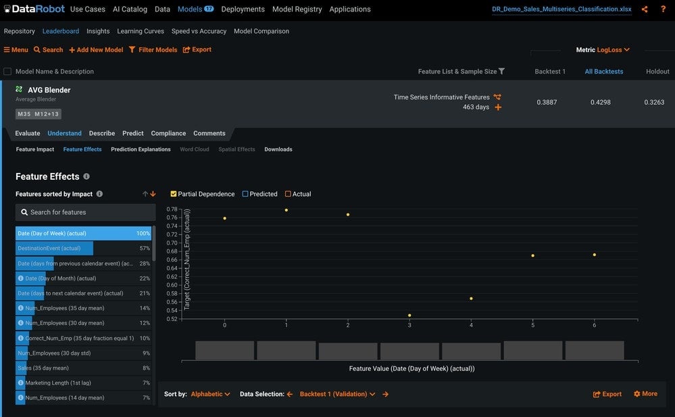This screenshot has height=417, width=675.
Task: Click the share icon in top bar
Action: point(645,9)
